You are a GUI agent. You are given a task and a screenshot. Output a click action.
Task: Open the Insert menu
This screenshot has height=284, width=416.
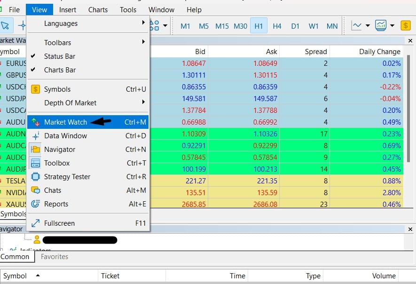click(68, 10)
